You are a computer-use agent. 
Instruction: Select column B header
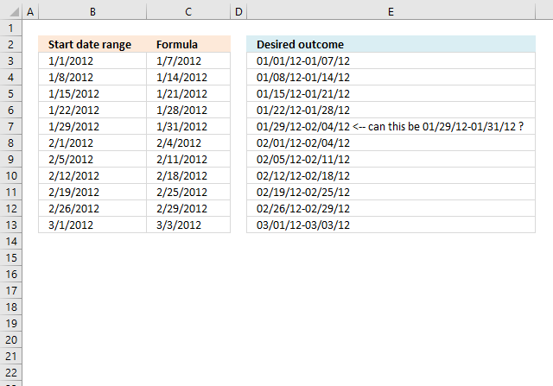point(92,12)
